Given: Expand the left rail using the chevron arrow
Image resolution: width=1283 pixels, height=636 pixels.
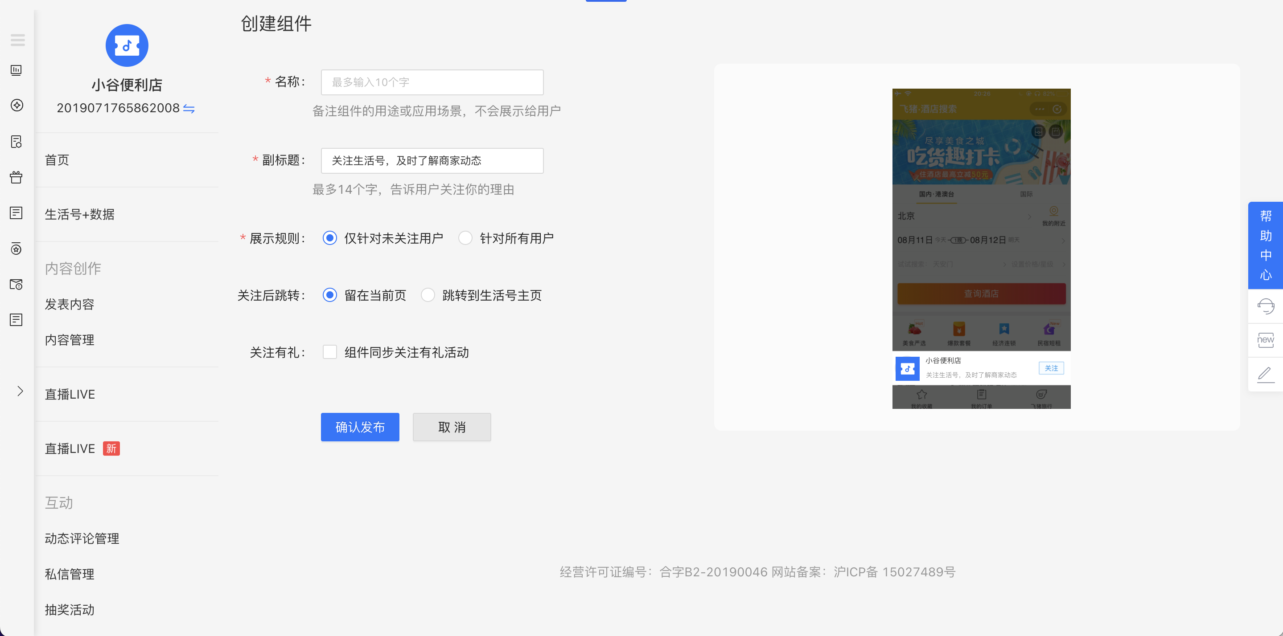Looking at the screenshot, I should click(20, 391).
